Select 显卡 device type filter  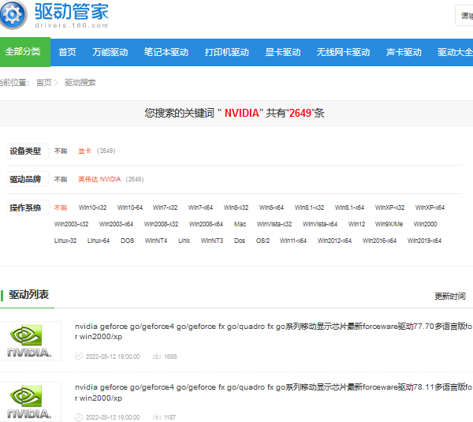pos(85,151)
